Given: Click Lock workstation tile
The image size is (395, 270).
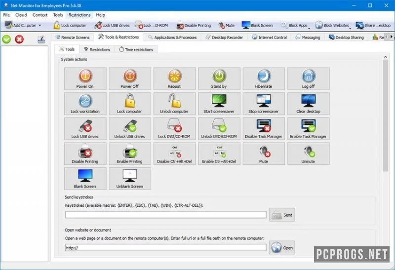Looking at the screenshot, I should click(85, 104).
